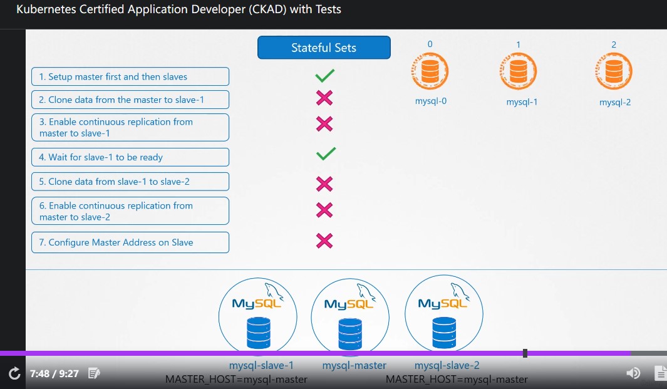Open the transcript page icon
Viewport: 667px width, 389px height.
point(661,373)
